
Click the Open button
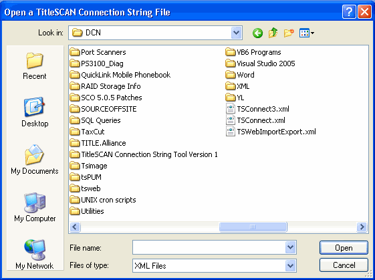click(344, 248)
